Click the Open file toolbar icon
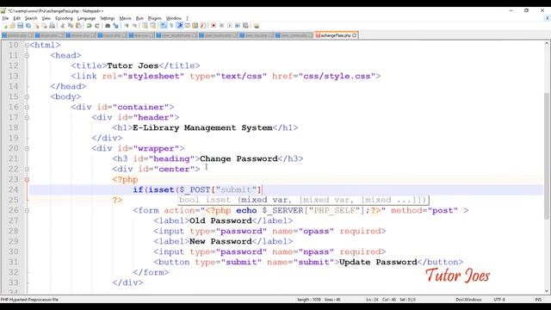 pyautogui.click(x=12, y=26)
